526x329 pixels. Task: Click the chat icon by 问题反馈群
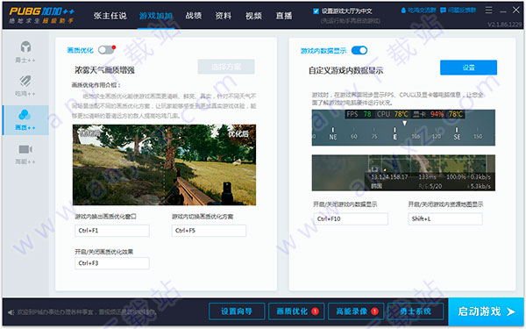443,11
